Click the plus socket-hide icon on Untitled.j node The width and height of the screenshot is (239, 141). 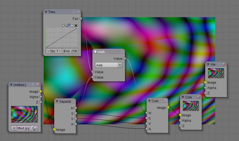click(28, 84)
